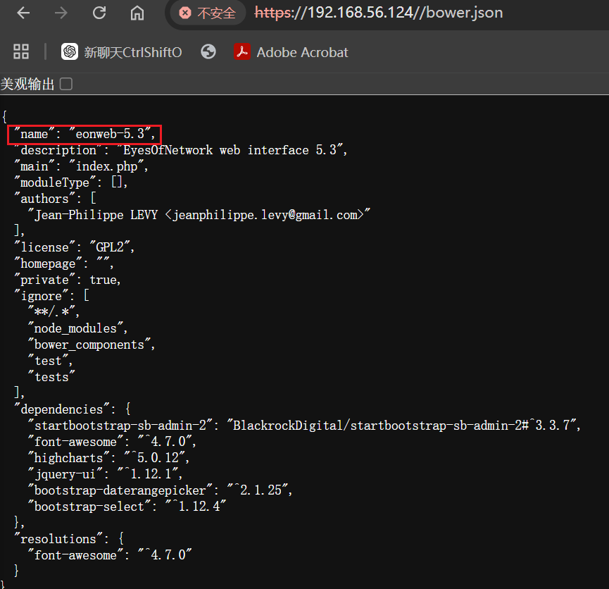Click the "highcharts": "^5.0.12" line
Image resolution: width=609 pixels, height=589 pixels.
[108, 458]
